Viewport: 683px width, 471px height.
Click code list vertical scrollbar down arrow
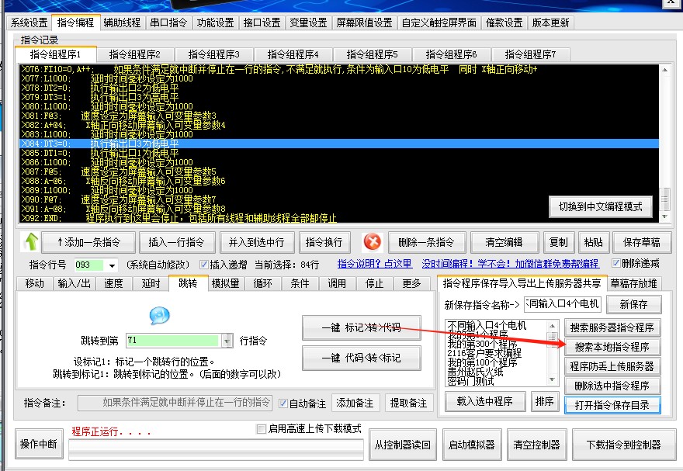tap(664, 216)
